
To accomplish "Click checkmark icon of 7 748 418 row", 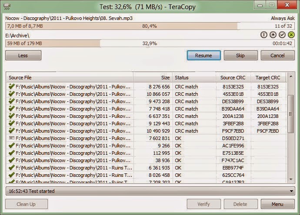I will click(x=11, y=108).
